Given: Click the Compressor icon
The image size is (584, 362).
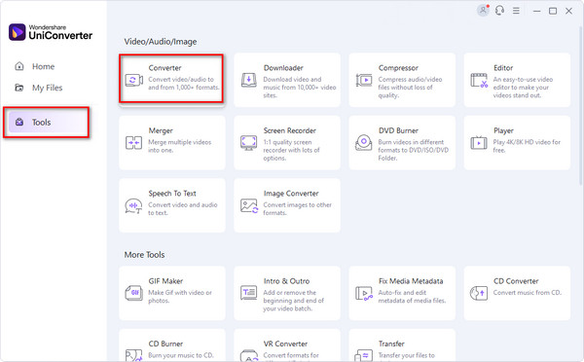Looking at the screenshot, I should point(364,80).
